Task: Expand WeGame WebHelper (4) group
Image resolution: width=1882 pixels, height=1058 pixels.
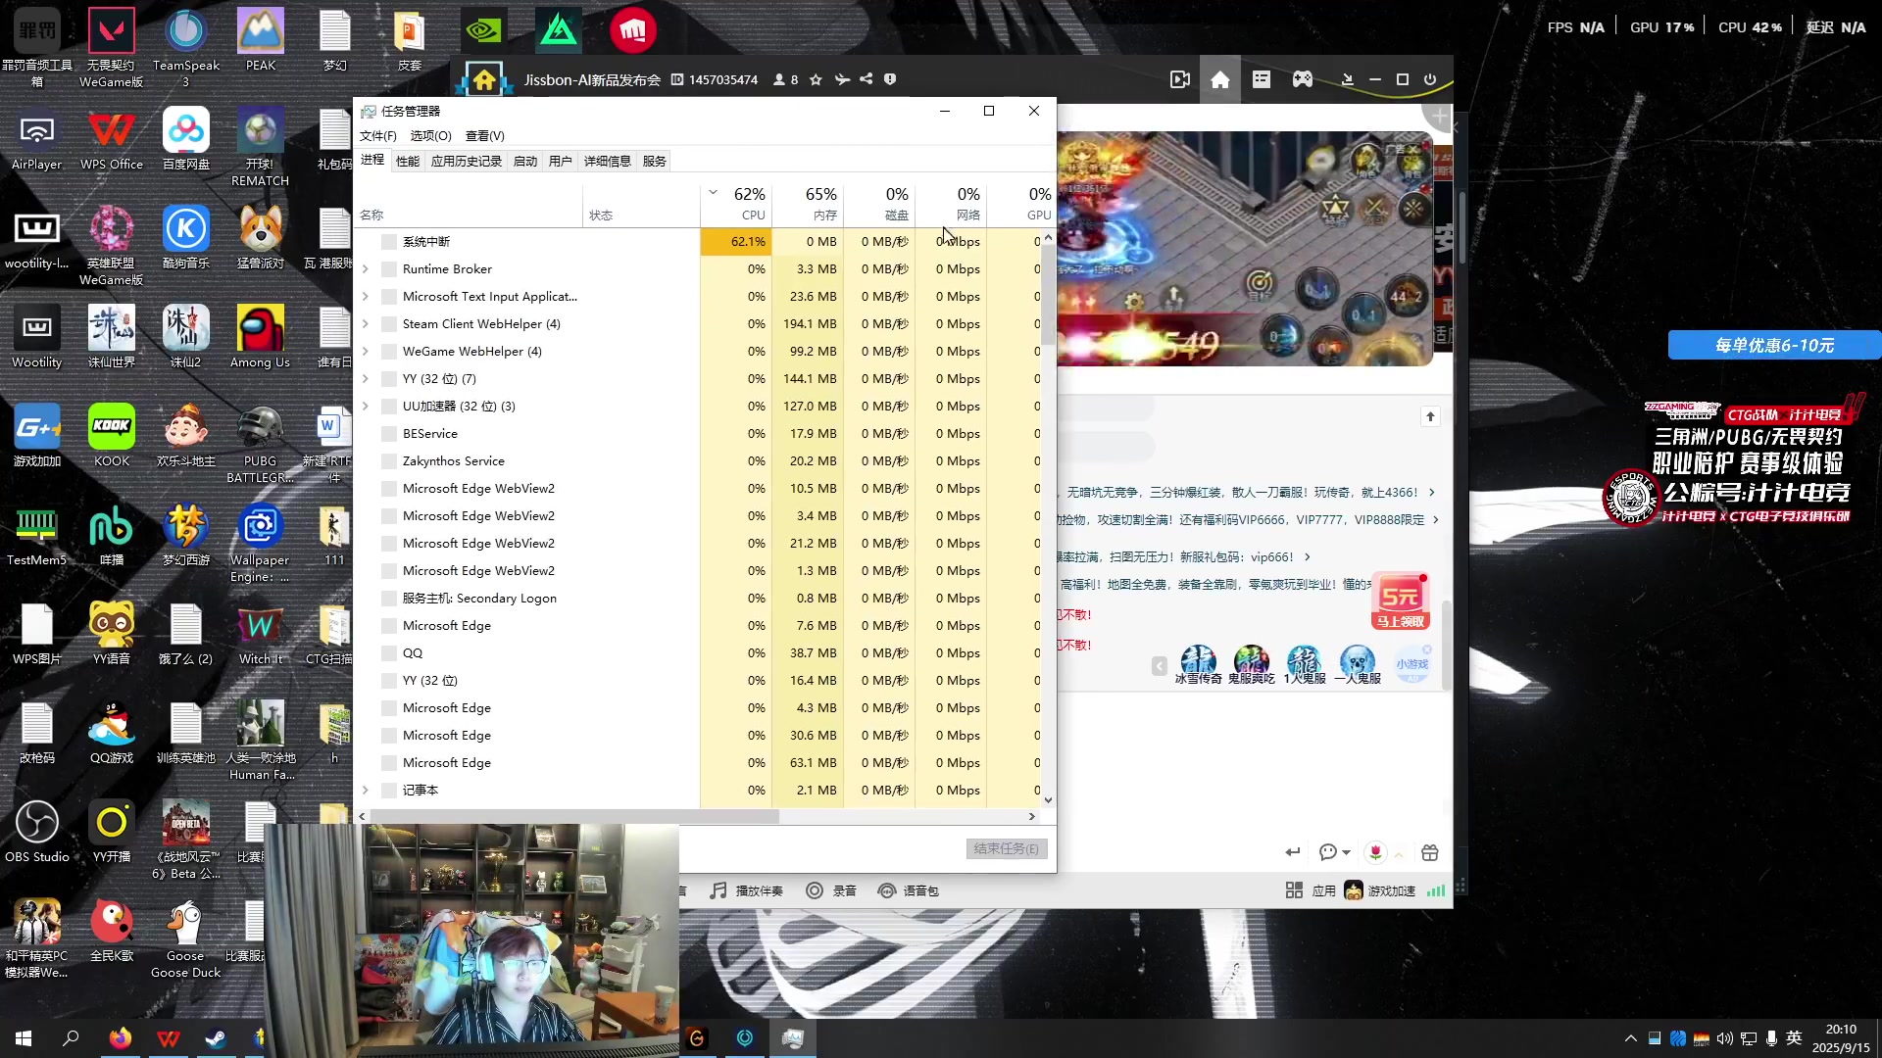Action: 366,351
